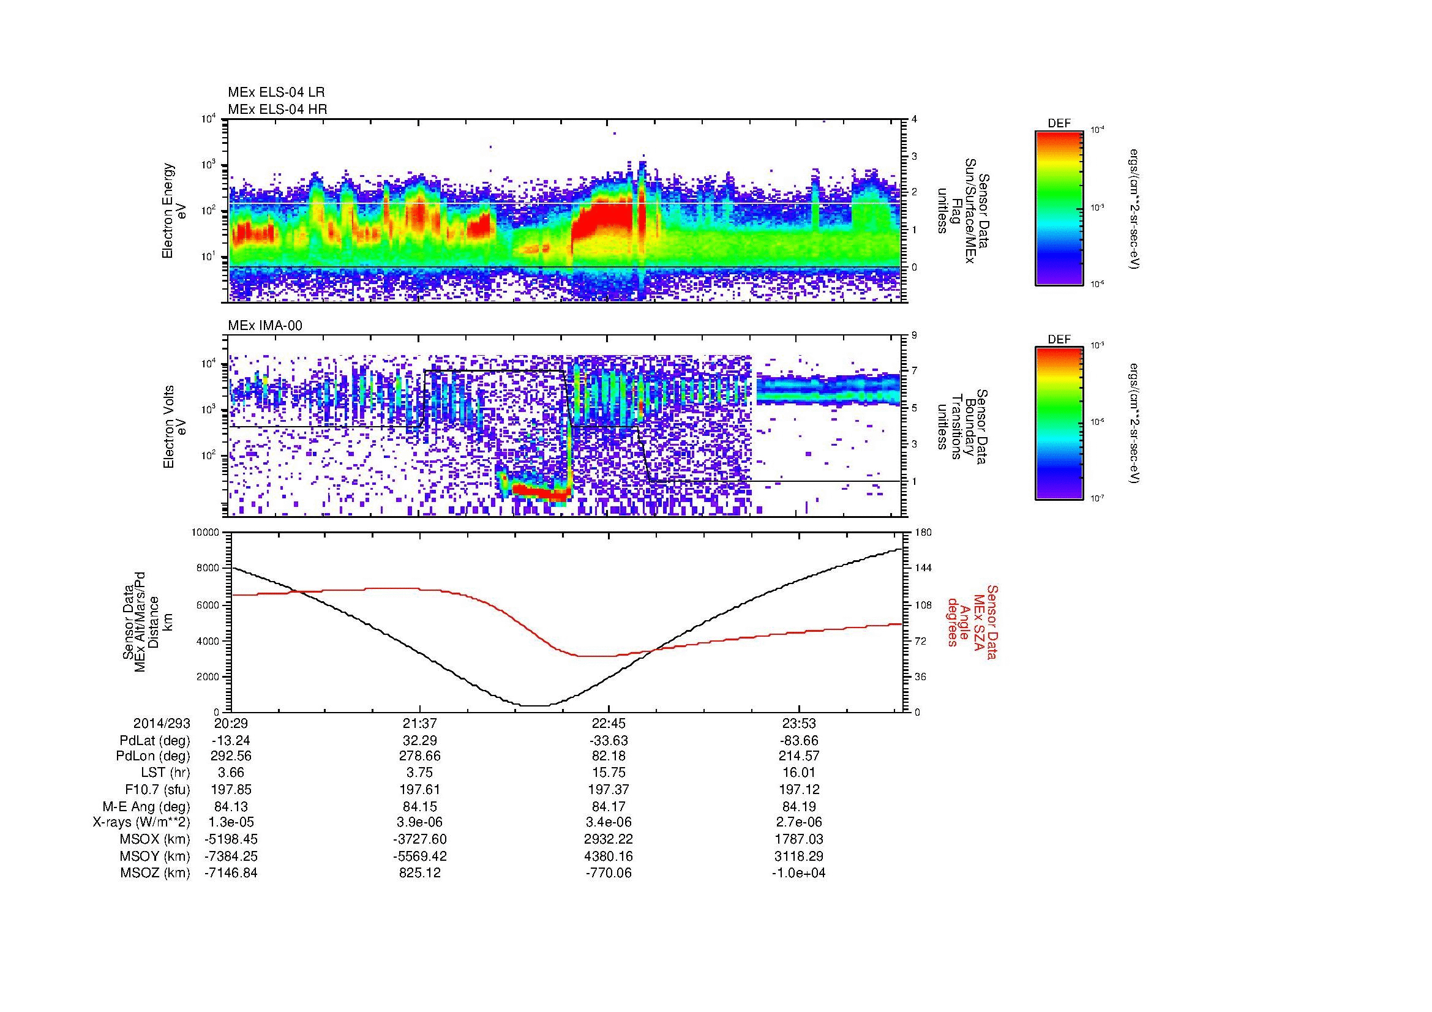Click the F10.7 value '197.37'
This screenshot has height=1012, width=1432.
609,790
